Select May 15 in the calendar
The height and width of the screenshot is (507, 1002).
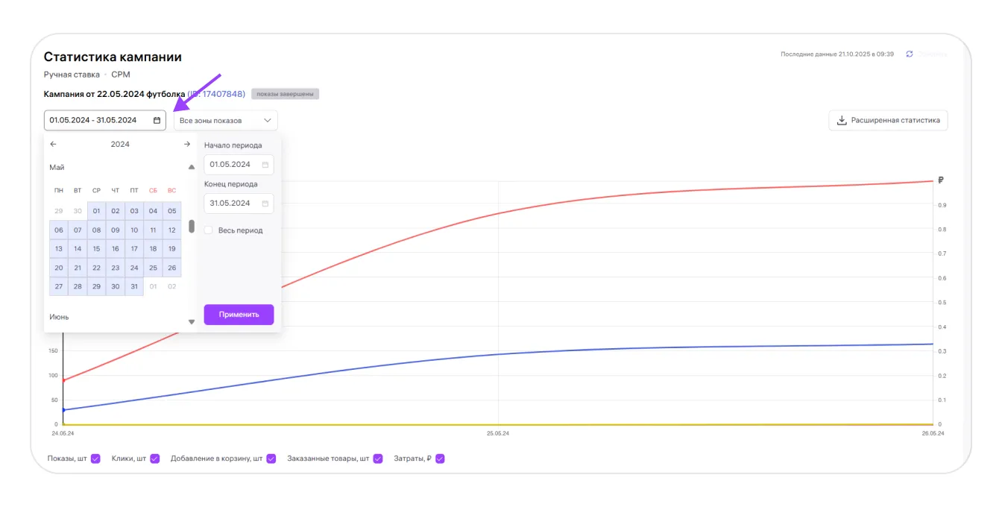96,249
